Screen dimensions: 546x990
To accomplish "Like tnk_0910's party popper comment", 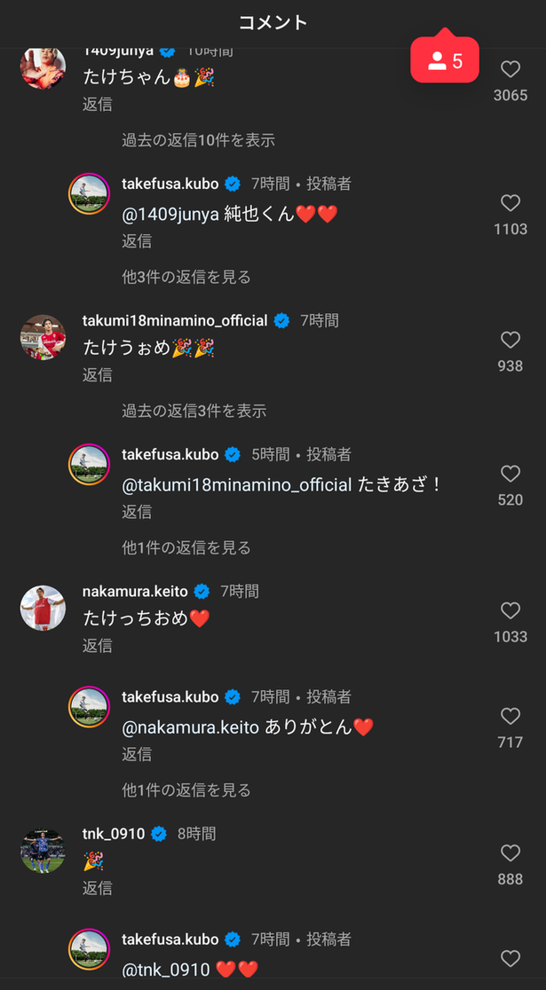I will (510, 853).
